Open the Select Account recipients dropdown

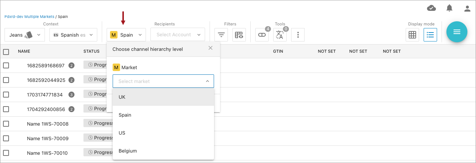click(178, 35)
